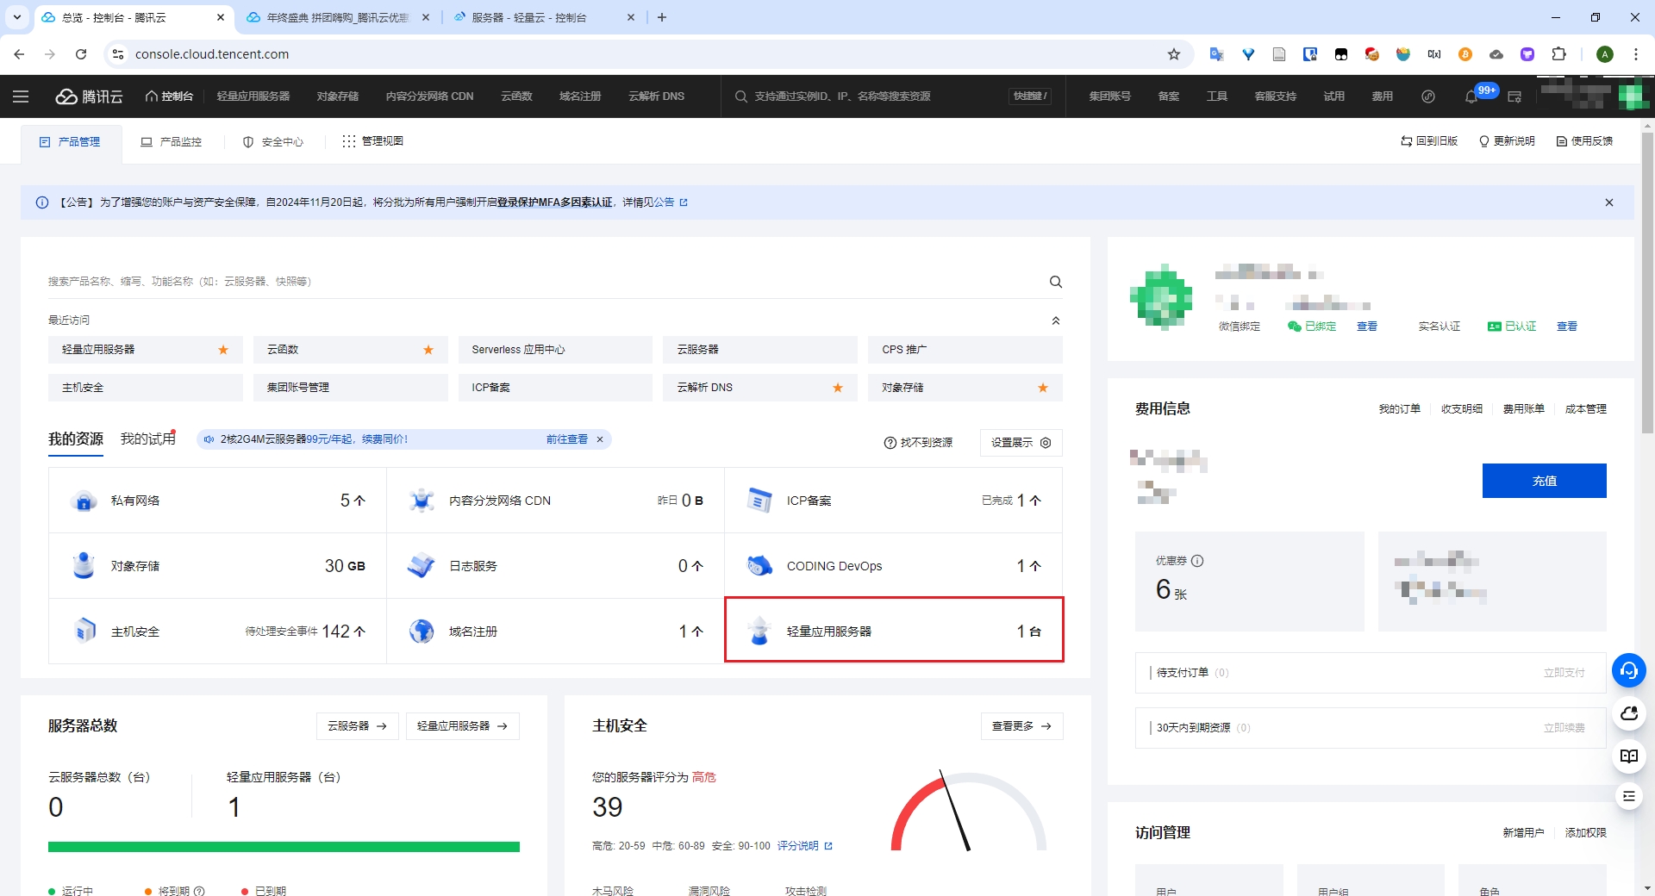Unstar 轻量应用服务器 in recent visits
Screen dimensions: 1655x896
coord(223,350)
